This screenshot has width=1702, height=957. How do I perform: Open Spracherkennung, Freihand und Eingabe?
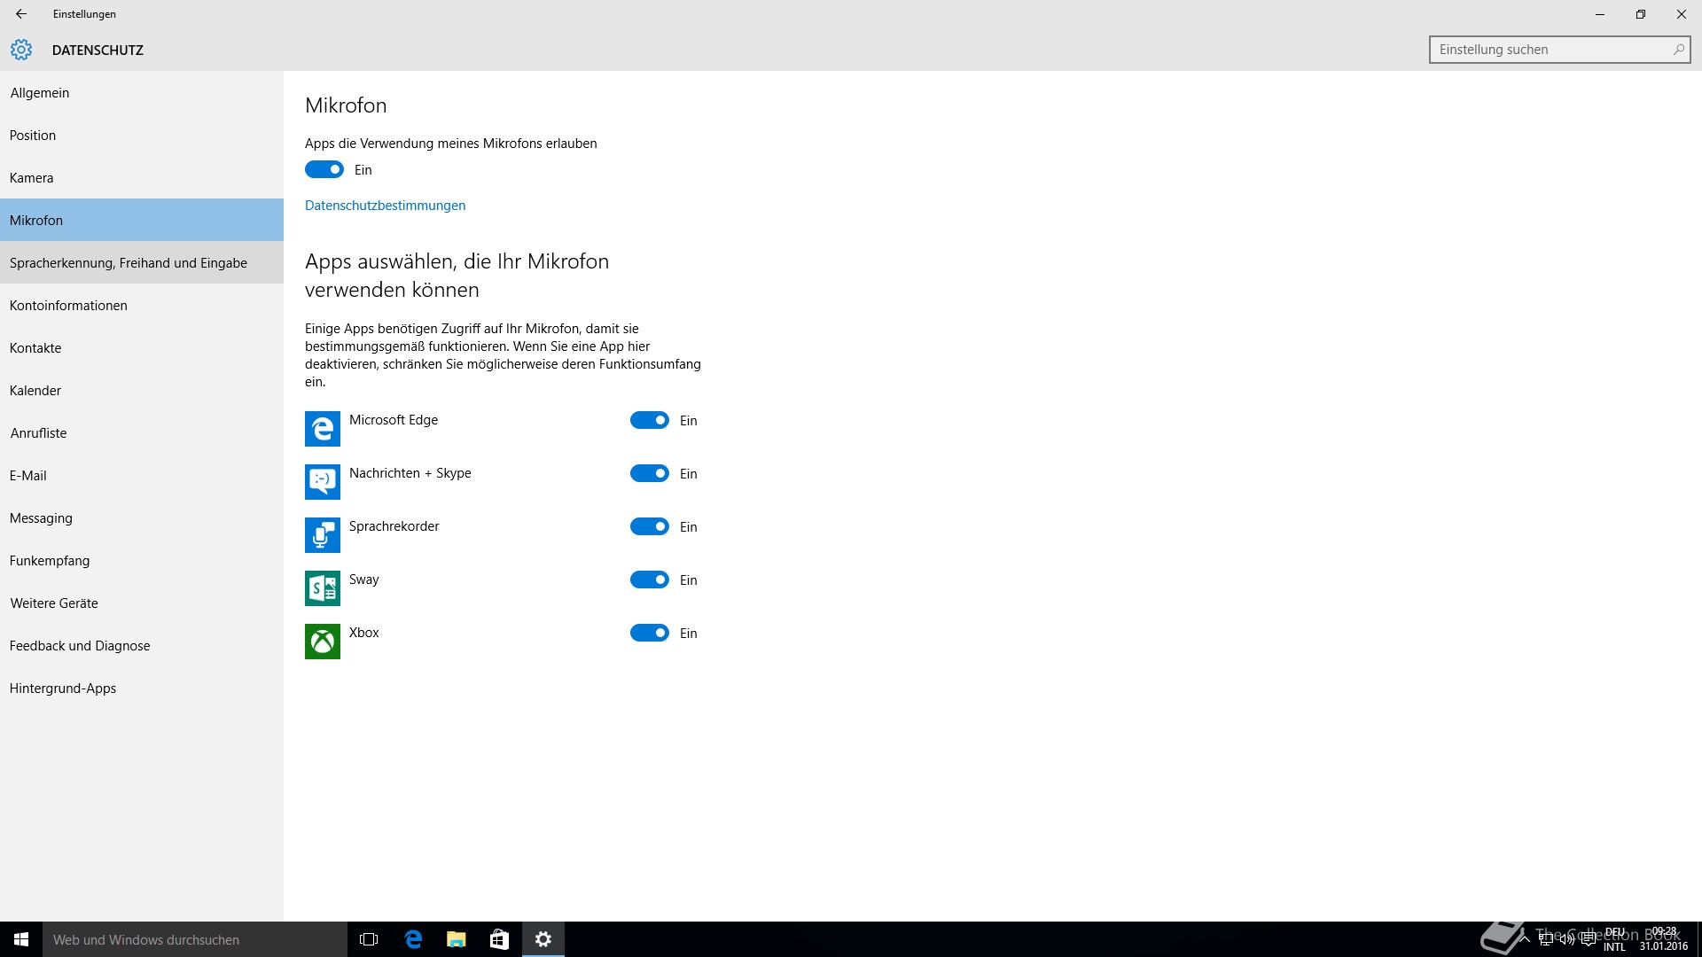pos(142,262)
